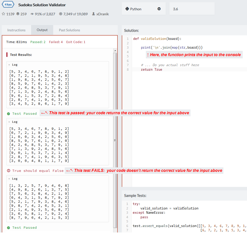Click the 4 kyu rank badge
Viewport: 247px width, 234px height.
click(8, 5)
